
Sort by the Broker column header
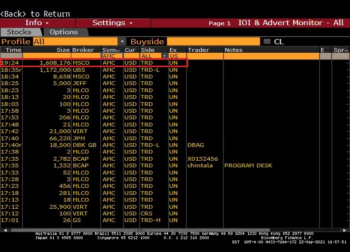pyautogui.click(x=86, y=50)
